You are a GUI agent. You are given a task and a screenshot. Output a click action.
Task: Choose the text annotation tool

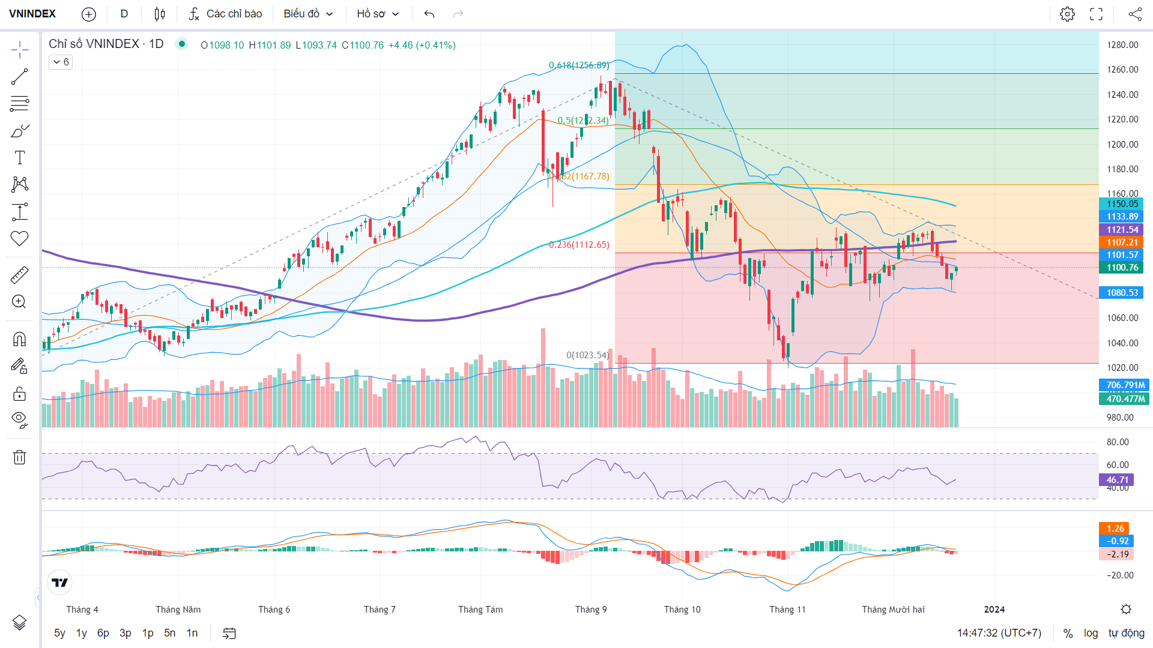pos(19,158)
